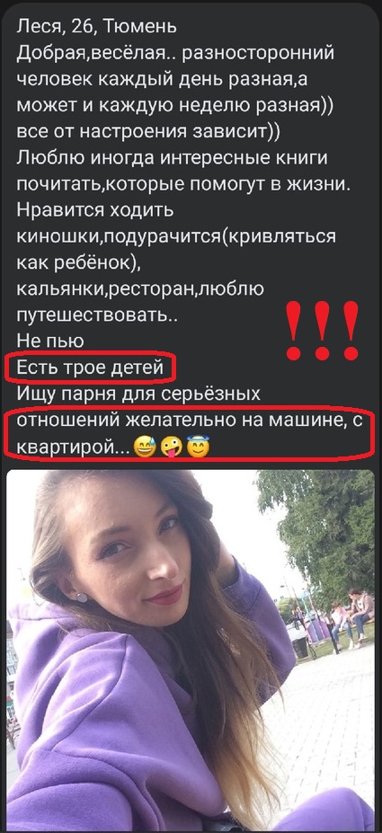382x833 pixels.
Task: Click the "путешествовать.." text
Action: click(97, 315)
